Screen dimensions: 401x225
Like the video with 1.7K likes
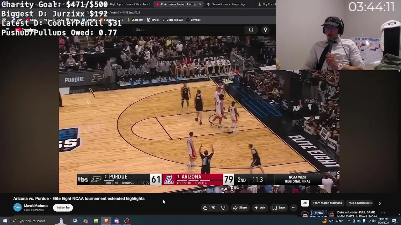(x=209, y=207)
